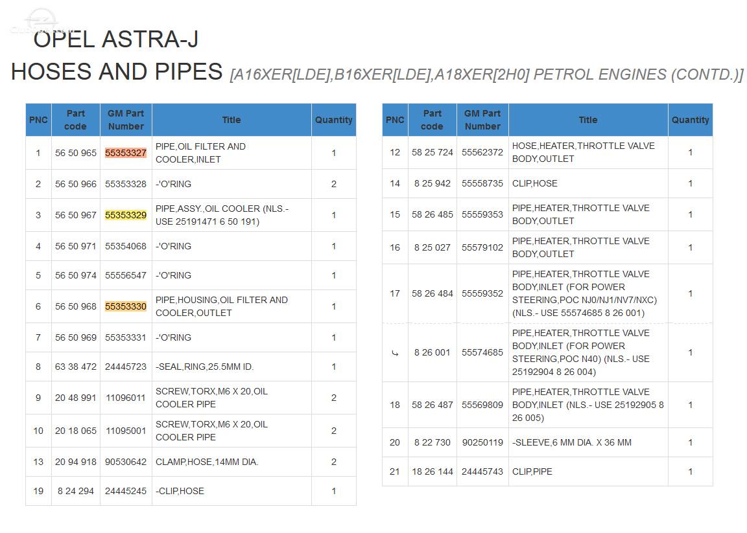Click part code 56 50 971
The image size is (747, 533).
[76, 246]
